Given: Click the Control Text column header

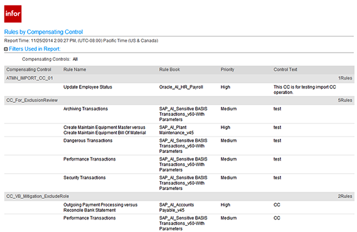Looking at the screenshot, I should pyautogui.click(x=285, y=70).
